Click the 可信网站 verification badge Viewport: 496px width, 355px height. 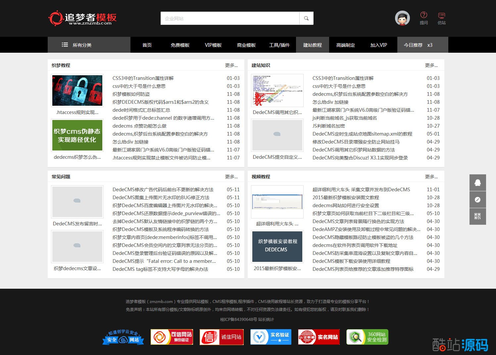coord(172,337)
